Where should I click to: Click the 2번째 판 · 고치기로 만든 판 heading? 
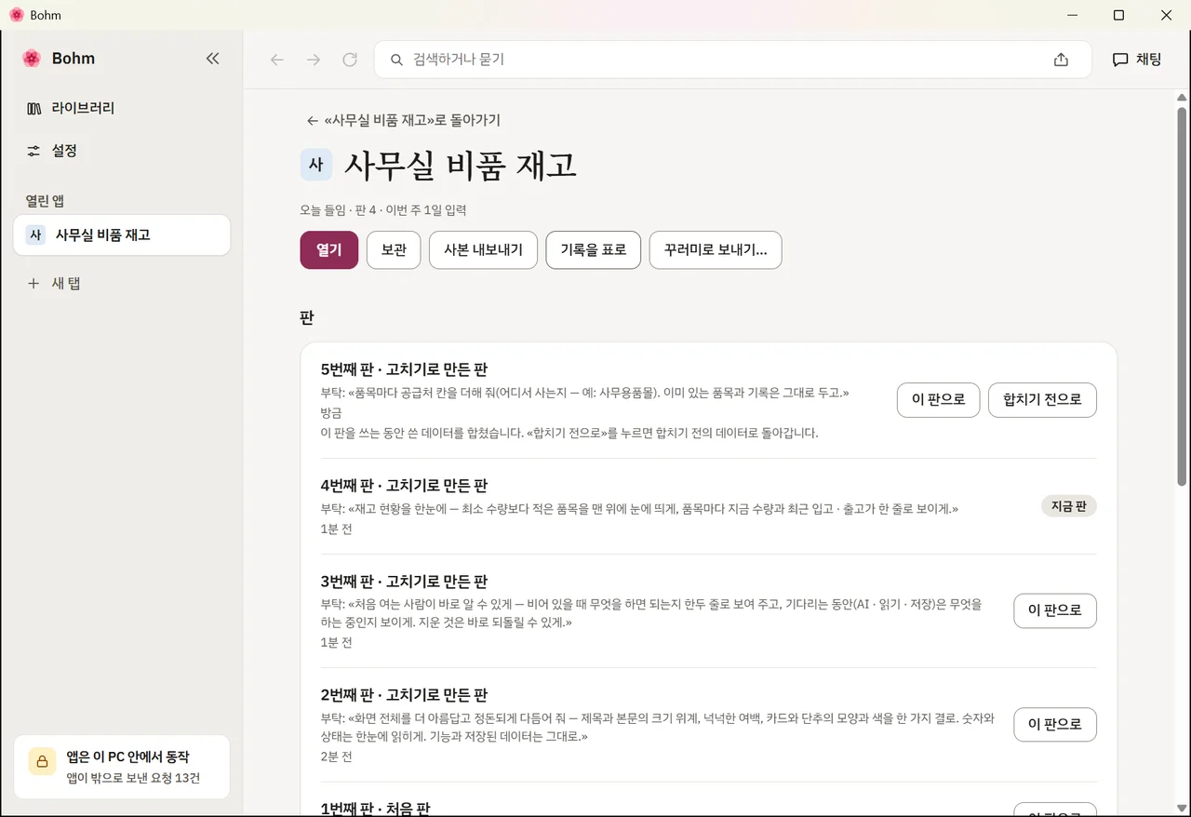(x=404, y=695)
